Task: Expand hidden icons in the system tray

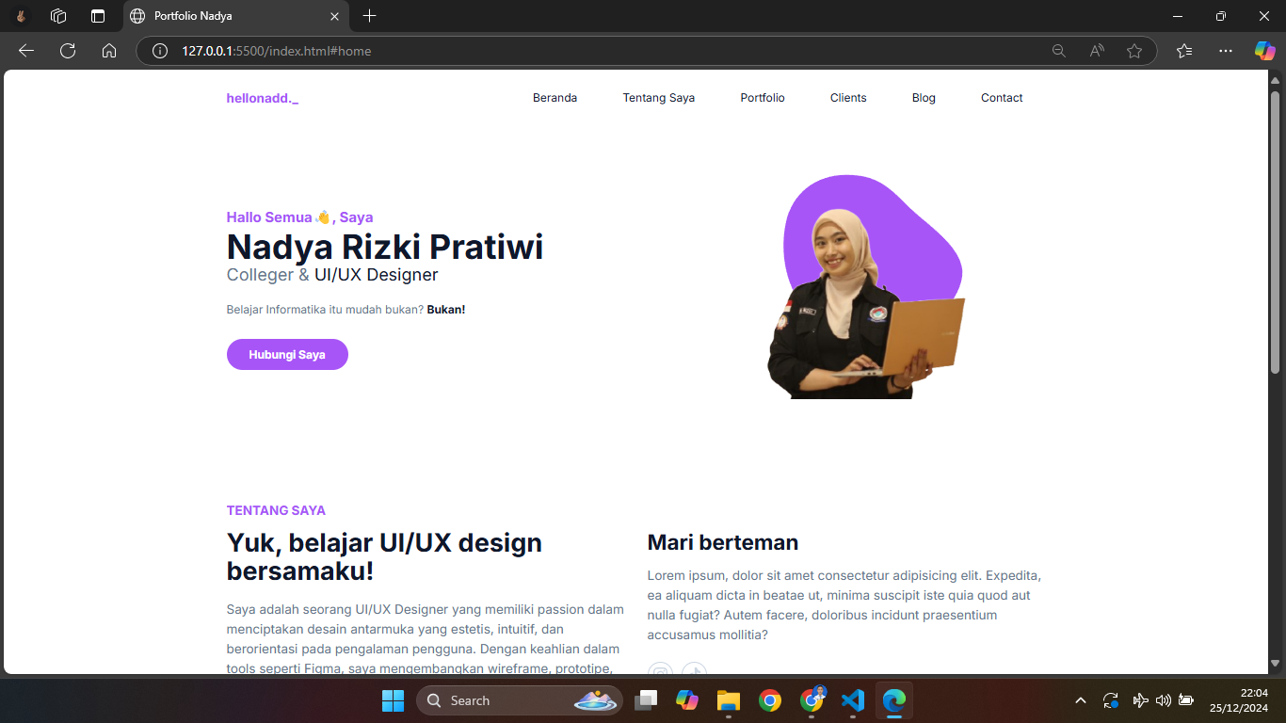Action: click(x=1081, y=700)
